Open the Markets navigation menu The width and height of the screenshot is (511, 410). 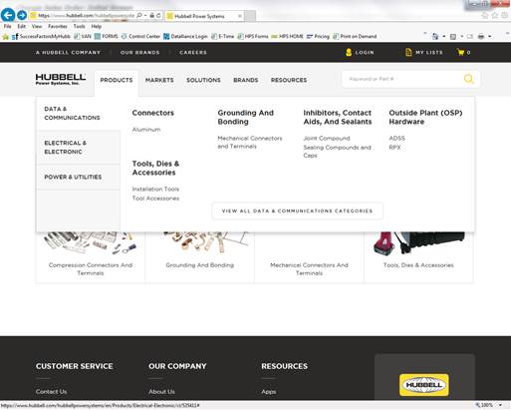[159, 80]
